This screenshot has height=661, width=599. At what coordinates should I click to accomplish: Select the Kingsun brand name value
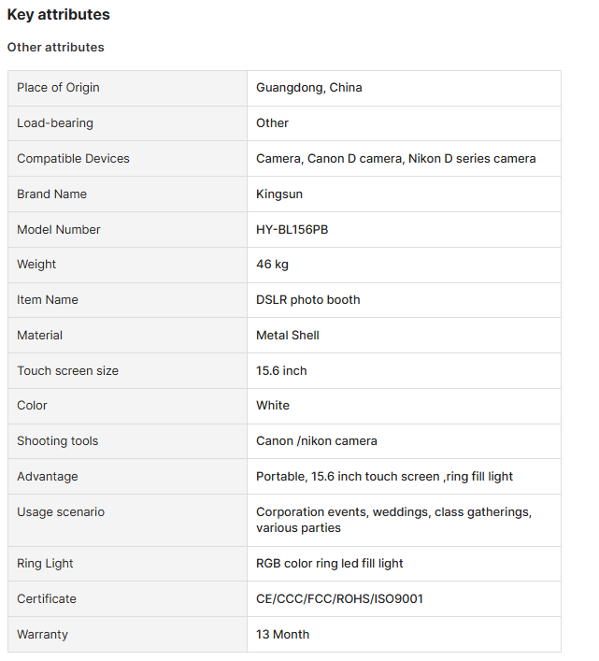279,194
